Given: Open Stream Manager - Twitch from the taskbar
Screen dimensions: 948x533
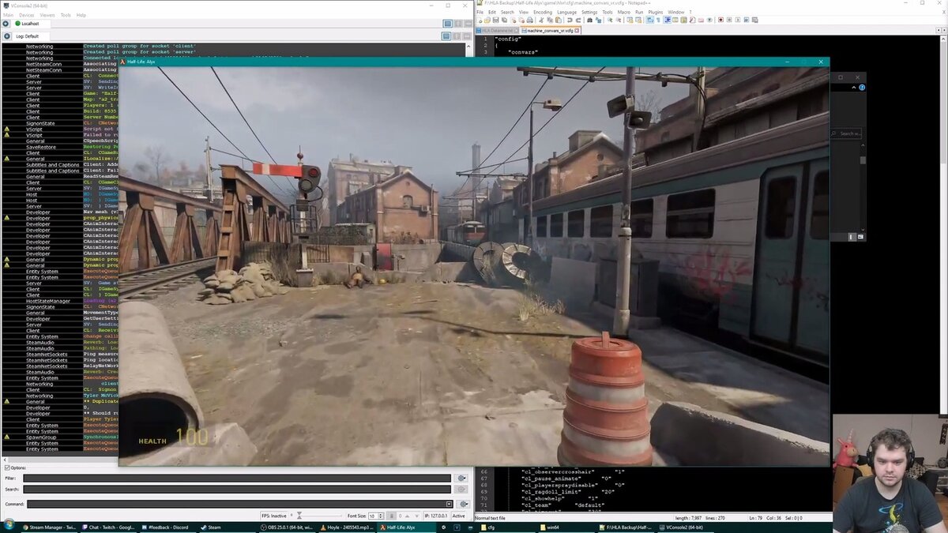Looking at the screenshot, I should 49,527.
